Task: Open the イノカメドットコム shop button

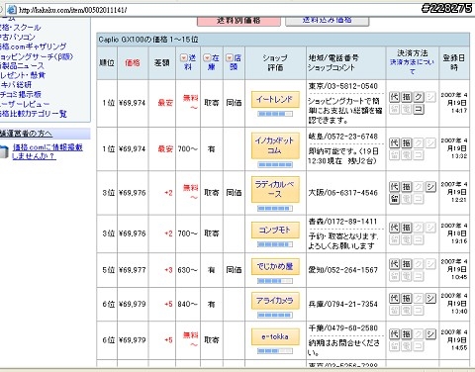Action: click(x=275, y=145)
